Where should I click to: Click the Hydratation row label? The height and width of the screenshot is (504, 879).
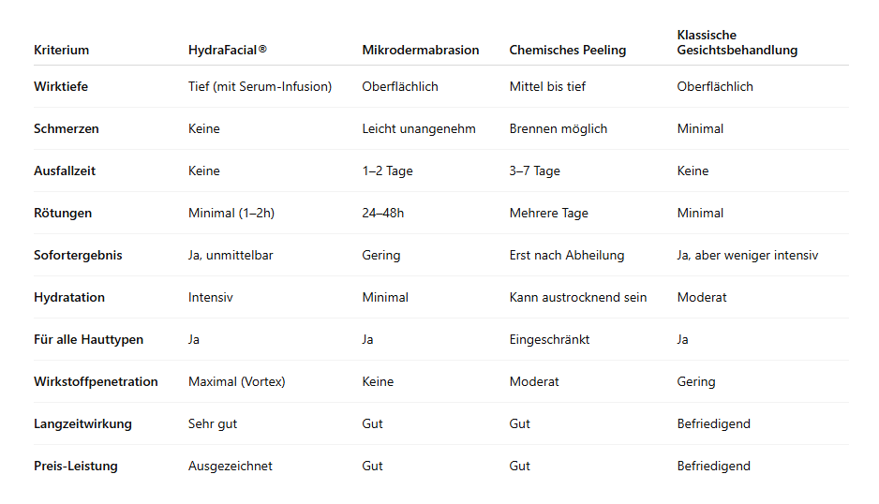point(69,297)
